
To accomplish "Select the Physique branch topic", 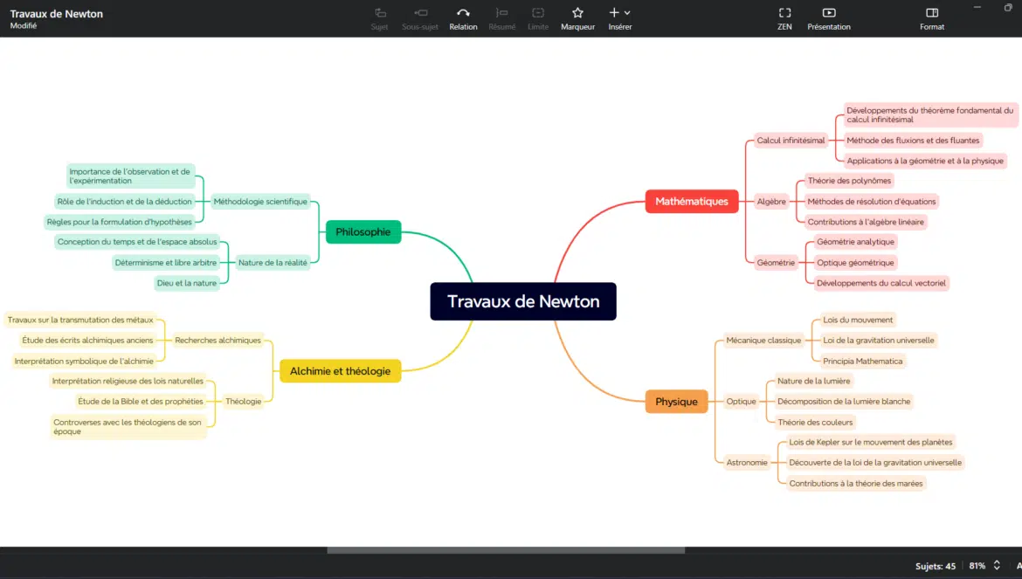I will (676, 402).
